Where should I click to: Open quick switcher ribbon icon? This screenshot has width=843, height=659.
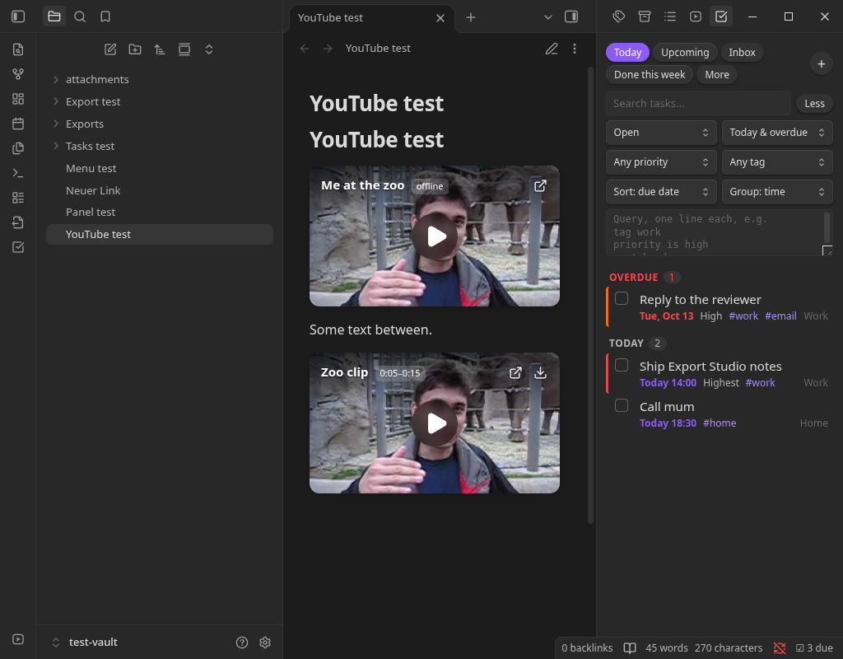[18, 49]
